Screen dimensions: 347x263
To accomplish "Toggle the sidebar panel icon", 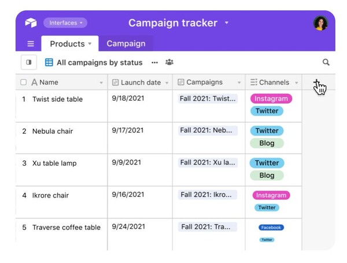I will click(x=28, y=62).
